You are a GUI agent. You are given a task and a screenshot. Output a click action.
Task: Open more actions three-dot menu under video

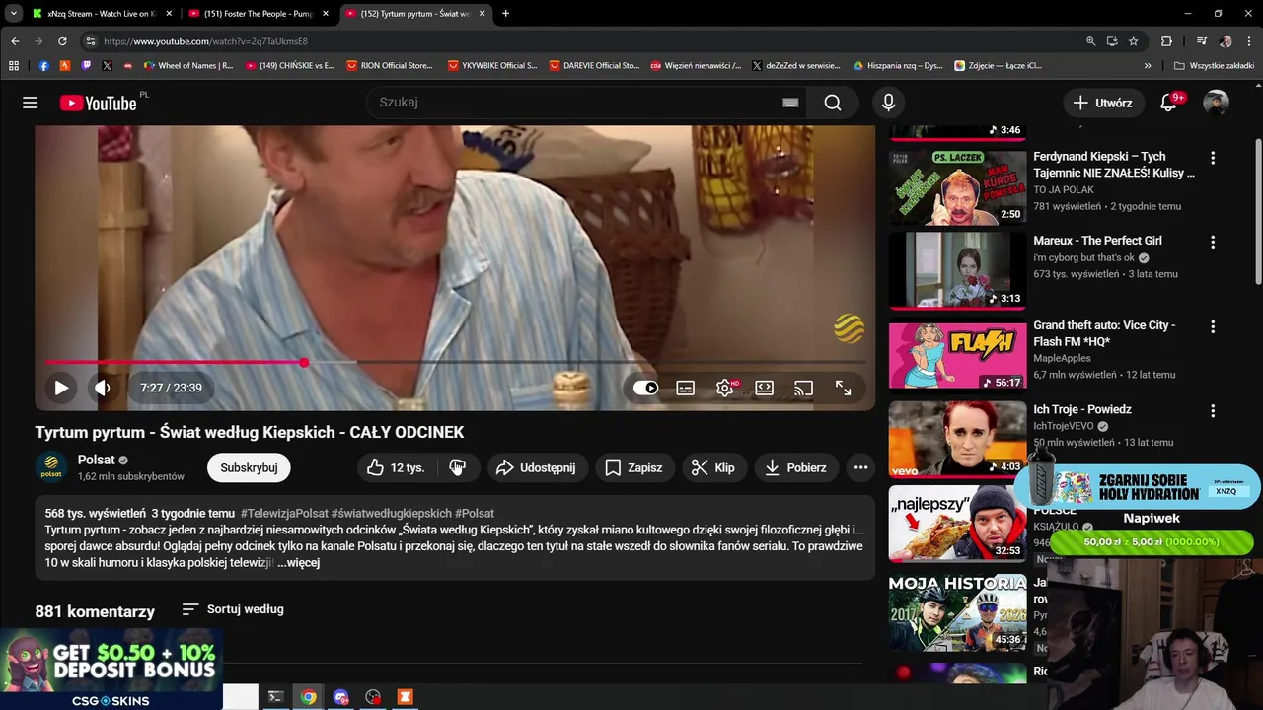pyautogui.click(x=860, y=467)
